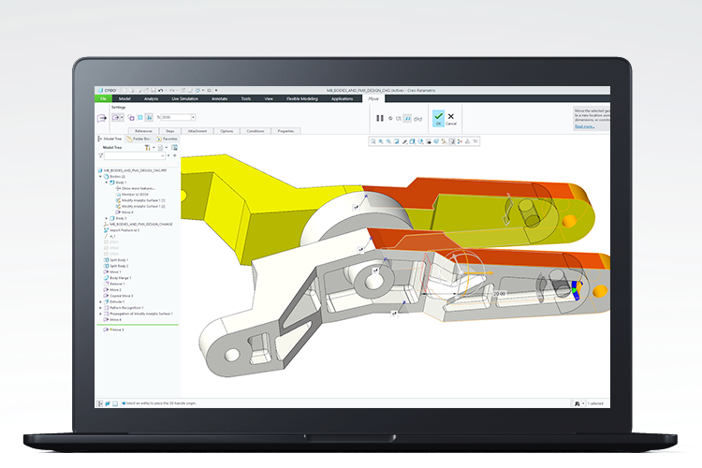Open the Attachment options panel tab
Screen dimensions: 702x468
click(x=197, y=131)
